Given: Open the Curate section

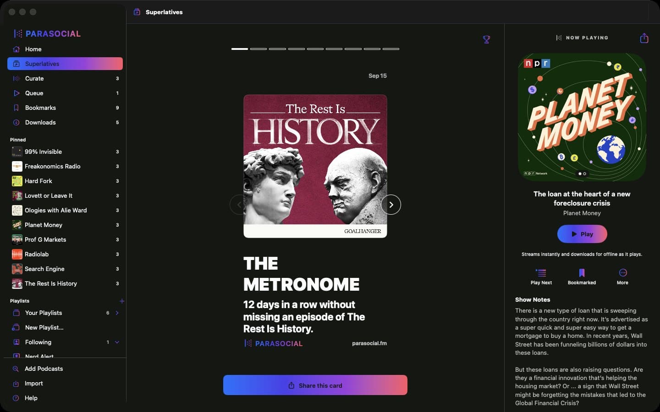Looking at the screenshot, I should coord(65,78).
